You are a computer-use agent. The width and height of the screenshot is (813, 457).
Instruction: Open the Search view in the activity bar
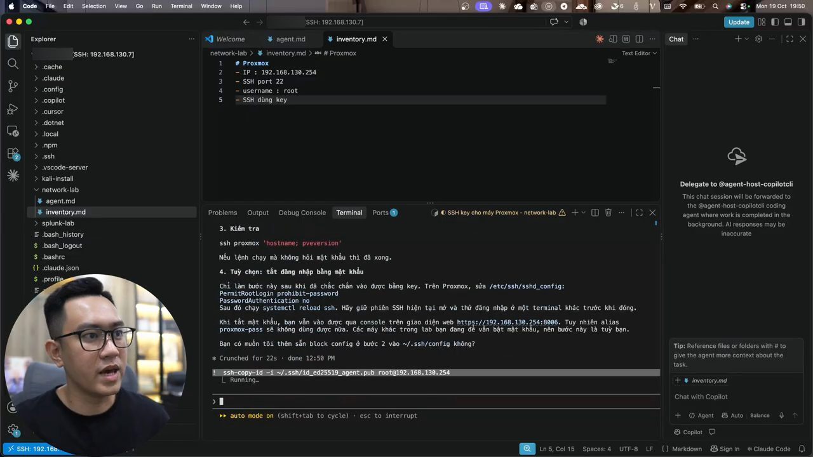click(13, 63)
